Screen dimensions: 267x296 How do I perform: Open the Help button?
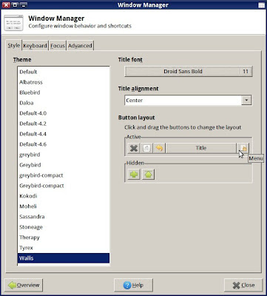coord(133,285)
